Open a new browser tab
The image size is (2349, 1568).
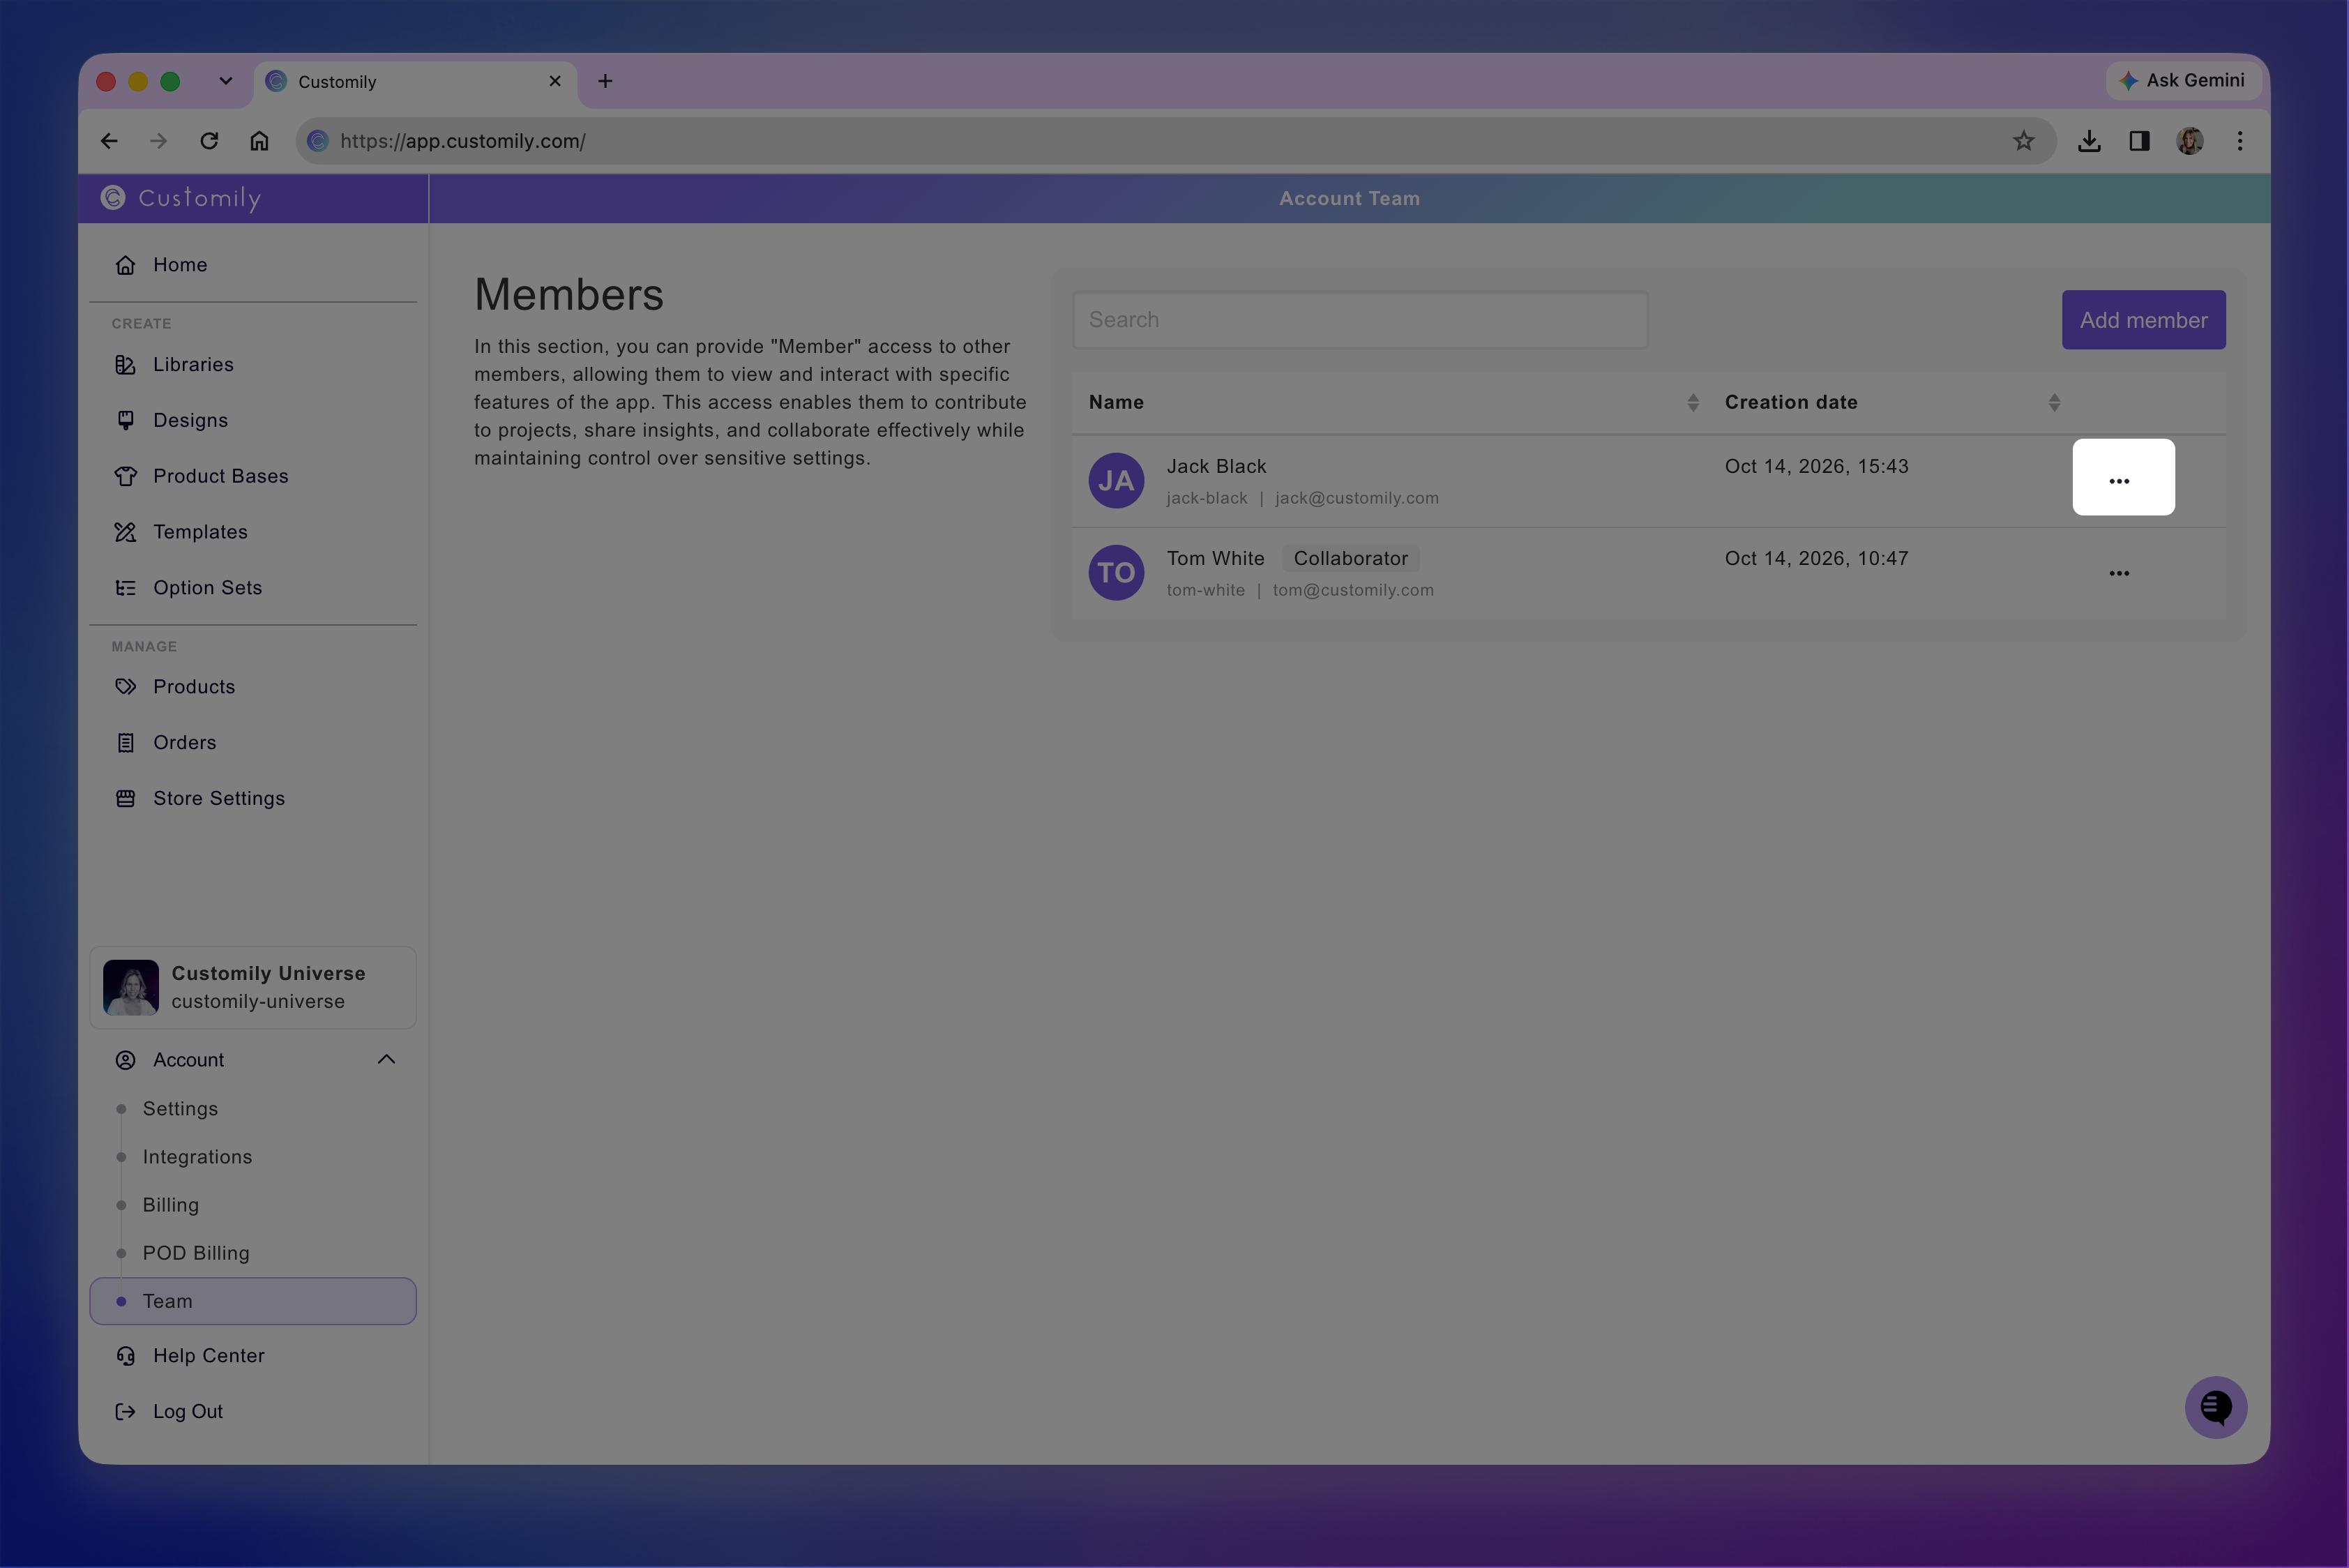(x=605, y=81)
